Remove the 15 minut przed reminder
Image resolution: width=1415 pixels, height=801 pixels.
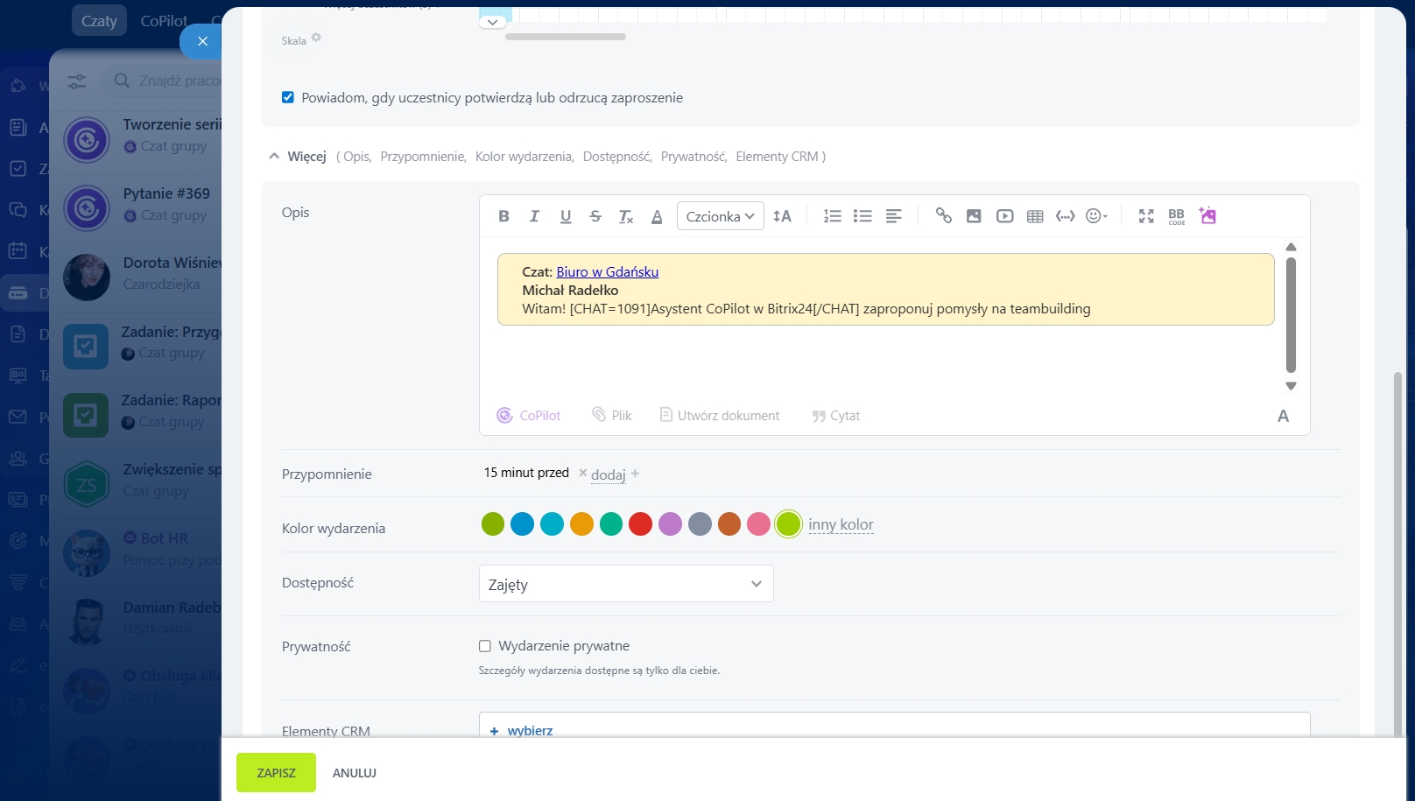pyautogui.click(x=582, y=473)
